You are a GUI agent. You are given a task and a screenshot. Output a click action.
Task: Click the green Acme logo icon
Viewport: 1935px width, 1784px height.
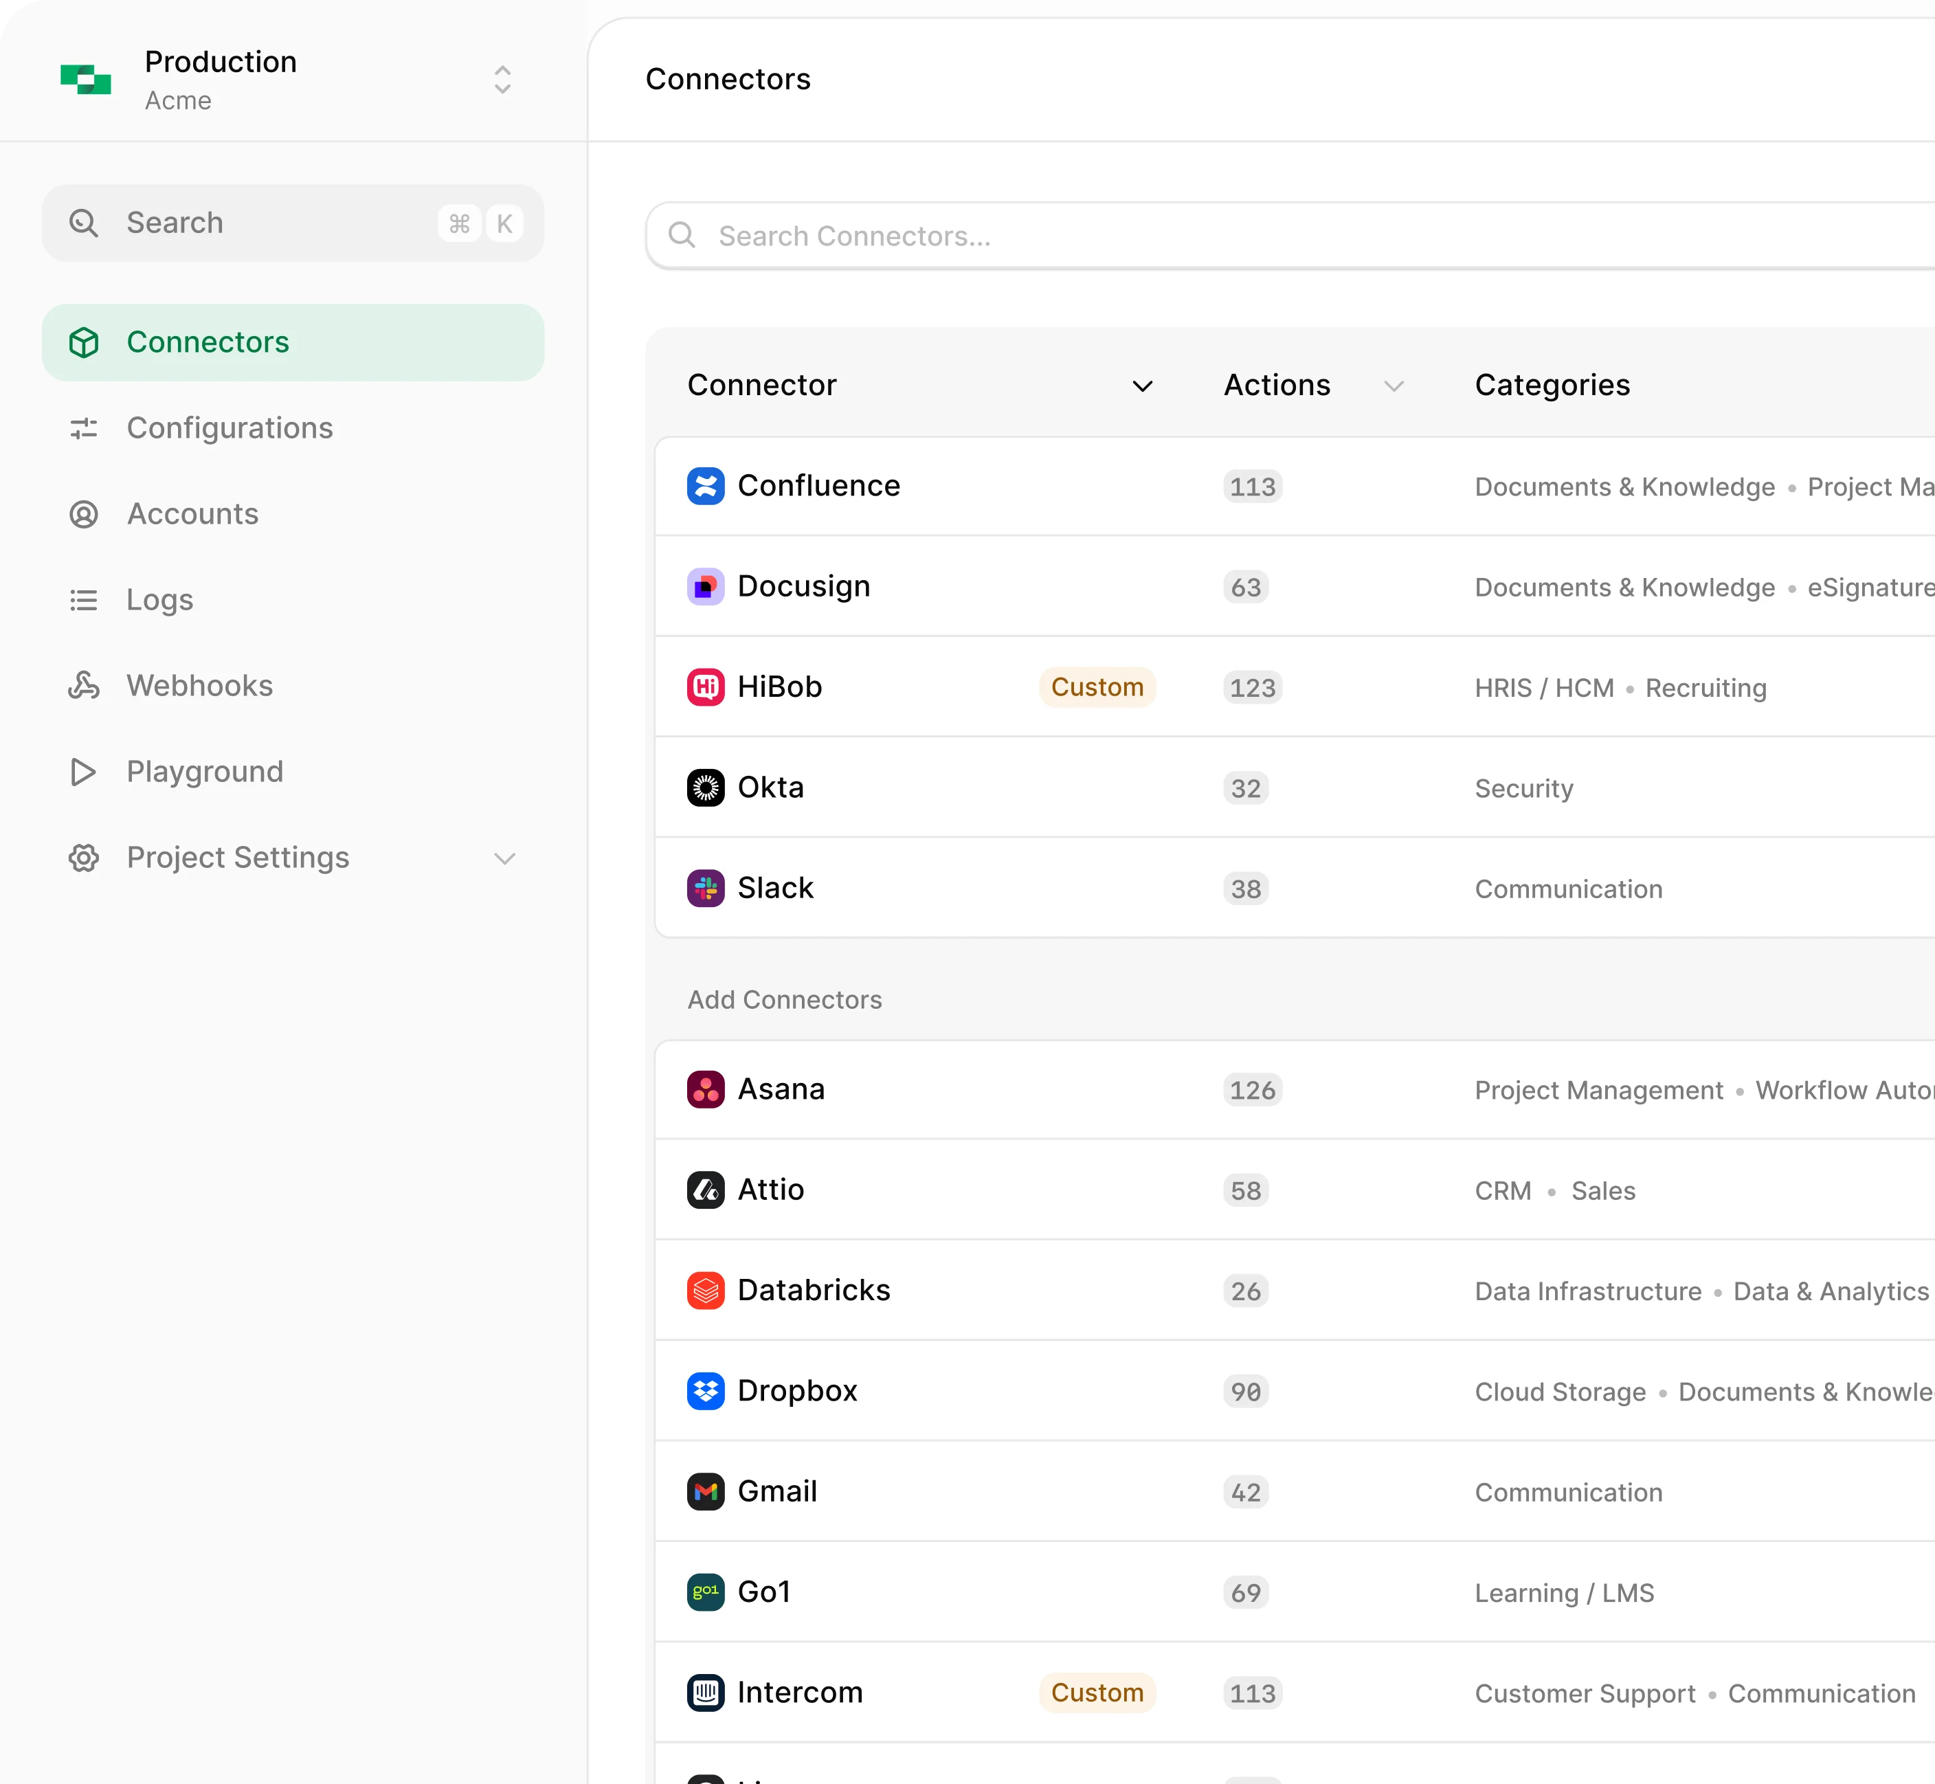click(x=86, y=80)
